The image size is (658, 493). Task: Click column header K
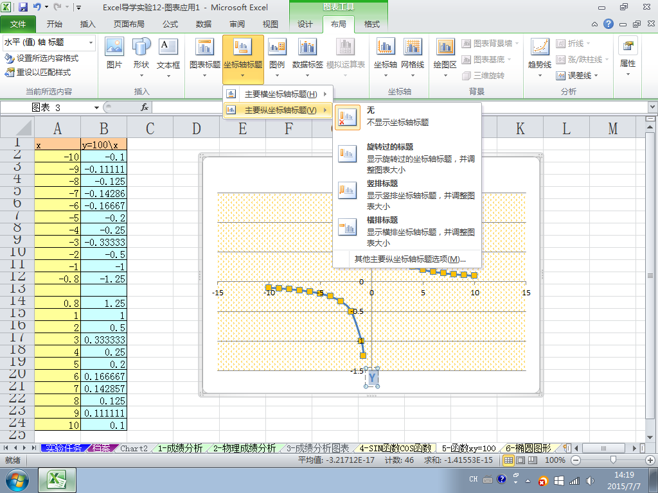tap(520, 128)
